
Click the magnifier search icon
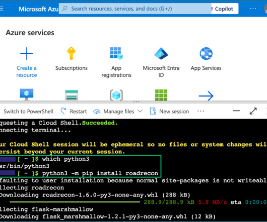(65, 9)
